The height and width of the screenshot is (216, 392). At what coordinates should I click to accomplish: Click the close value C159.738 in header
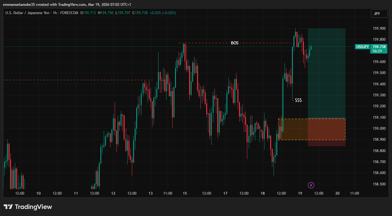[x=140, y=13]
